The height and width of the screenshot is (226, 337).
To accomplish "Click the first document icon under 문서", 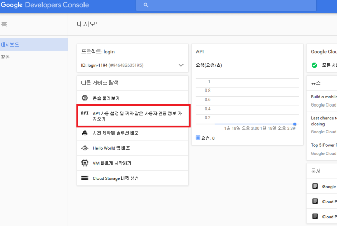I will 314,186.
